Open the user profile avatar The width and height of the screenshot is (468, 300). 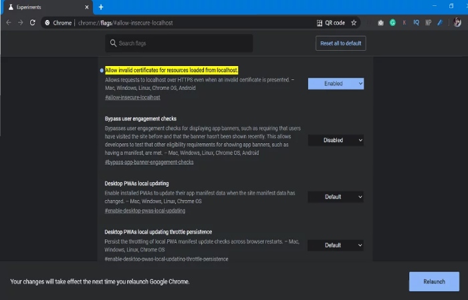point(457,22)
